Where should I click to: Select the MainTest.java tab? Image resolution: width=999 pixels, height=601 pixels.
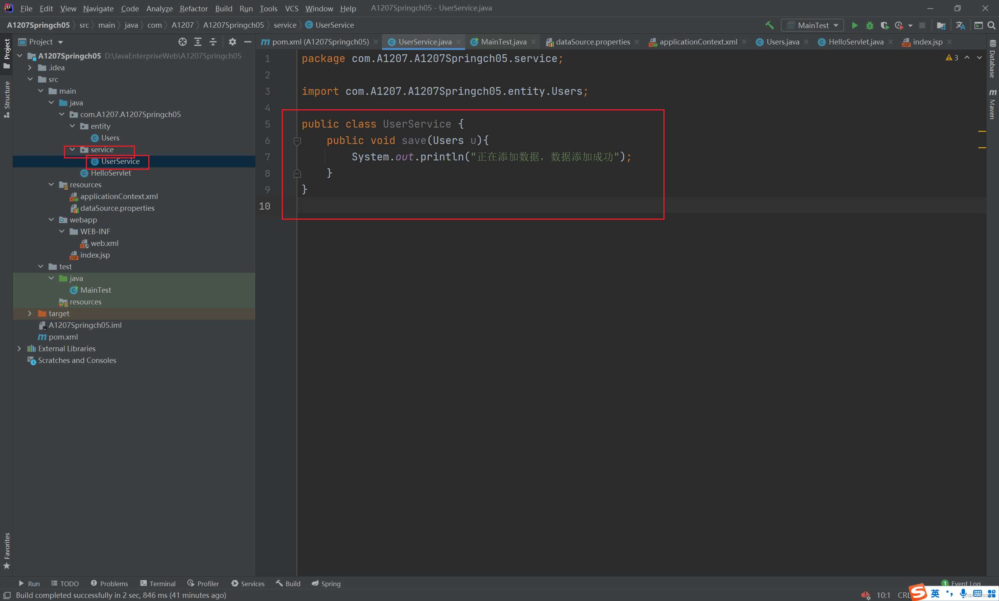pyautogui.click(x=503, y=41)
